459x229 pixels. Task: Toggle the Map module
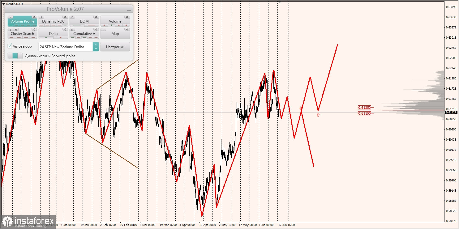[x=115, y=33]
